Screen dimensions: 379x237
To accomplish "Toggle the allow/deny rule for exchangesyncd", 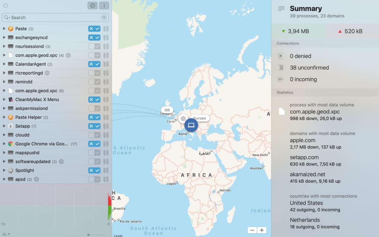I will [94, 38].
